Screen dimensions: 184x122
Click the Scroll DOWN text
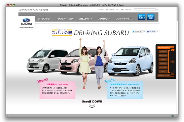coord(92,102)
